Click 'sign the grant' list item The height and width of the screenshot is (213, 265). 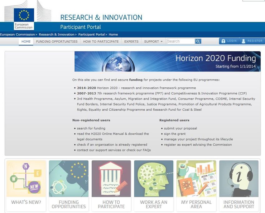pos(175,134)
